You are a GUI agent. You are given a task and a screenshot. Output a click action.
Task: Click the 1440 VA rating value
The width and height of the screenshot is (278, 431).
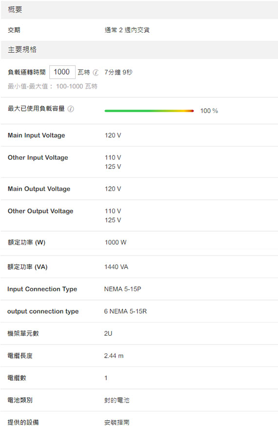point(116,267)
